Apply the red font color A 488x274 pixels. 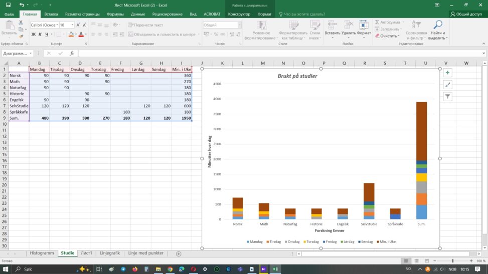coord(81,34)
